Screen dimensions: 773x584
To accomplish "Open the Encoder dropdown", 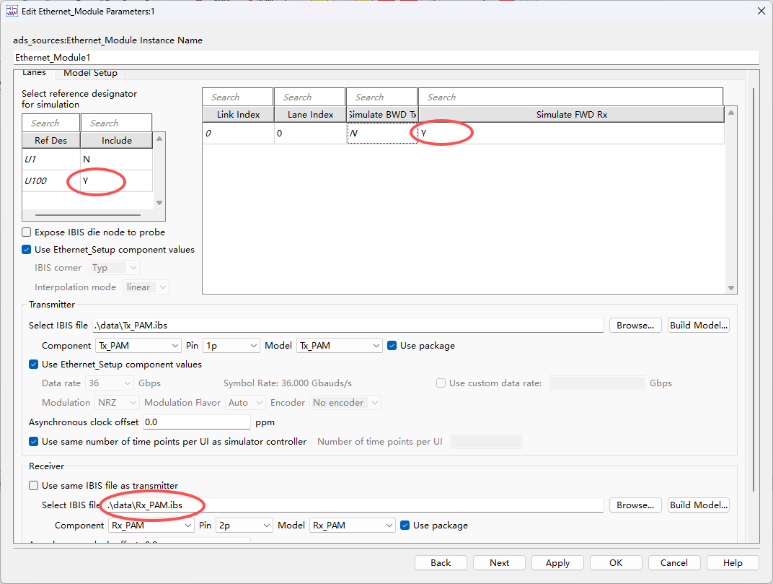I will [x=345, y=402].
